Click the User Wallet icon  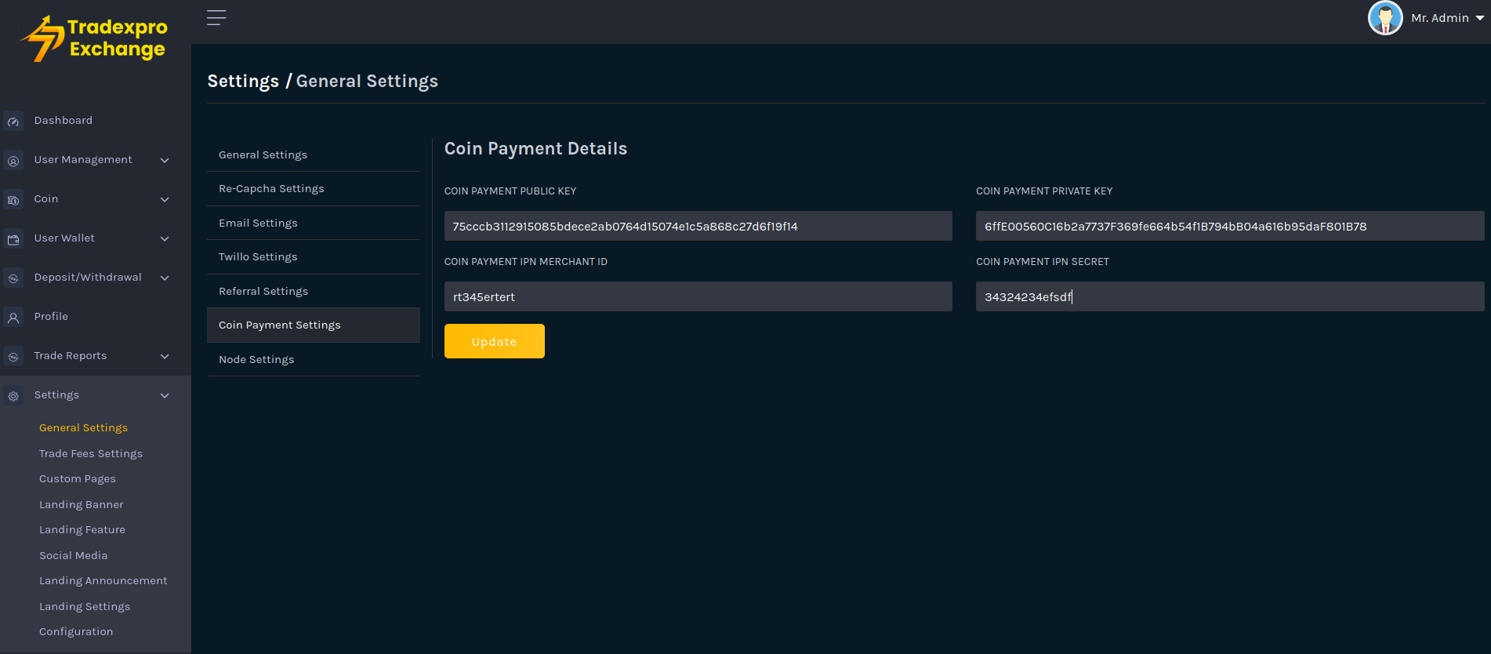(13, 239)
